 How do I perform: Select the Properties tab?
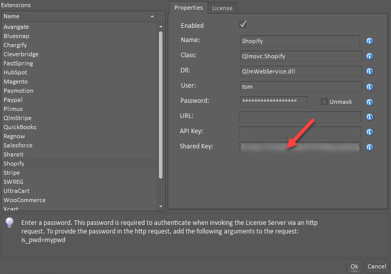tap(188, 8)
